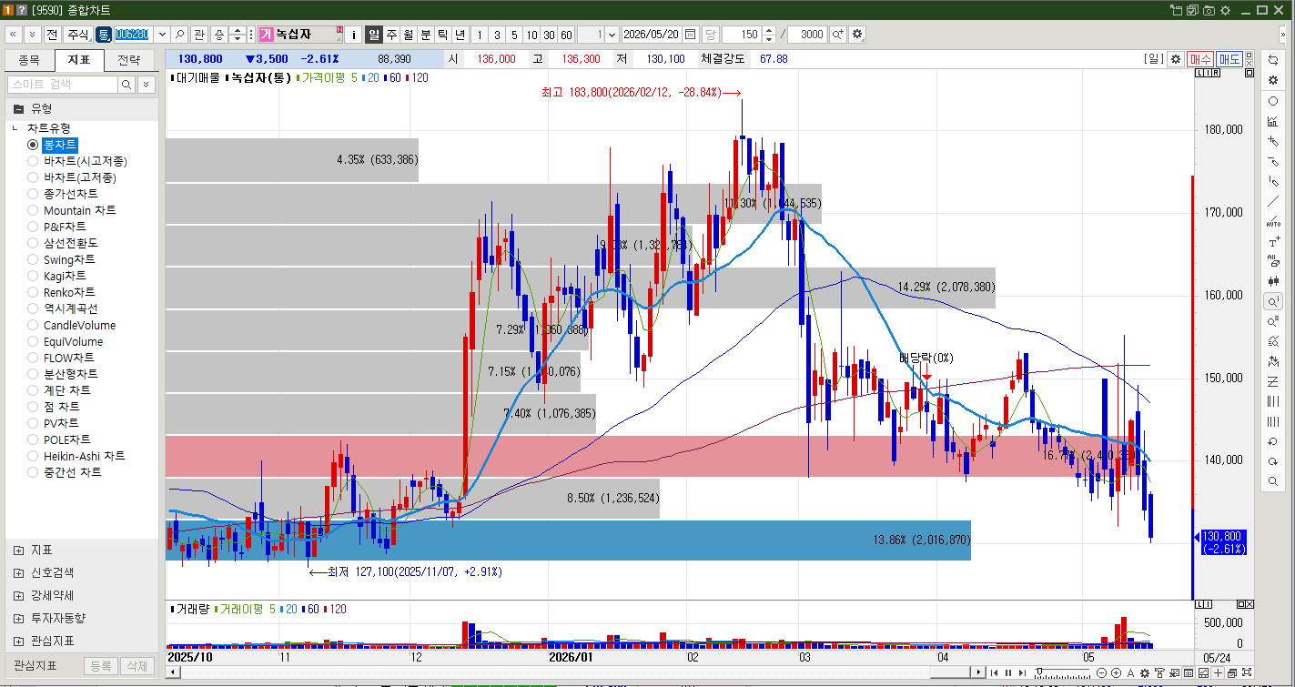Image resolution: width=1295 pixels, height=687 pixels.
Task: Select the 분 minute period
Action: point(426,35)
